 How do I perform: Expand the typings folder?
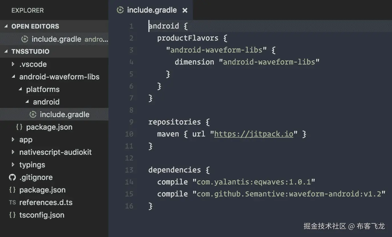[13, 165]
